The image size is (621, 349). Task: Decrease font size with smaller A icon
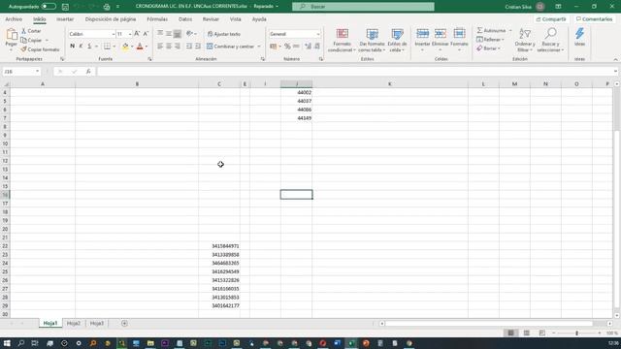tap(146, 34)
